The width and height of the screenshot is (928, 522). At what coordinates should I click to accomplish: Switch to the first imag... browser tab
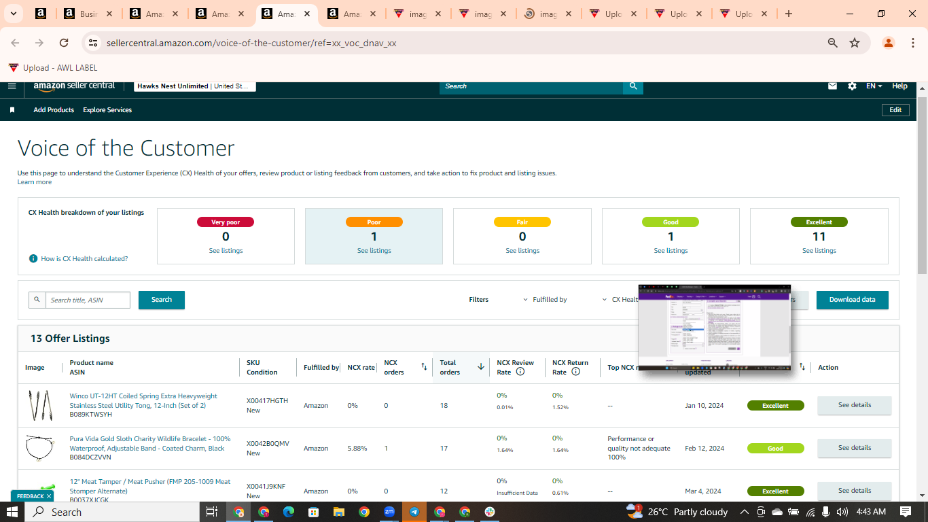(x=418, y=14)
